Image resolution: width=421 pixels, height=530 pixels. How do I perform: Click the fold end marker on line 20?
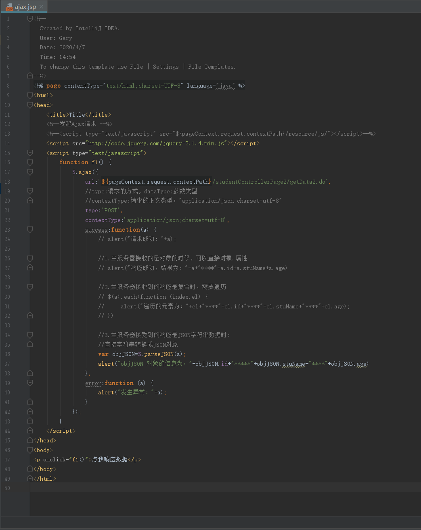coord(30,201)
